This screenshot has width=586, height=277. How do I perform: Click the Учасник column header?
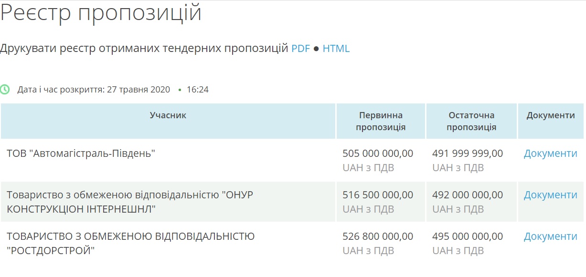pos(168,115)
